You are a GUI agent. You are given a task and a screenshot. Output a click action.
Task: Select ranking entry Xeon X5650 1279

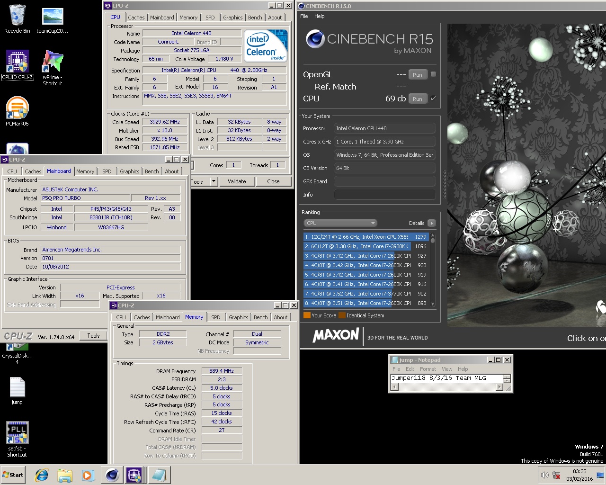coord(365,237)
